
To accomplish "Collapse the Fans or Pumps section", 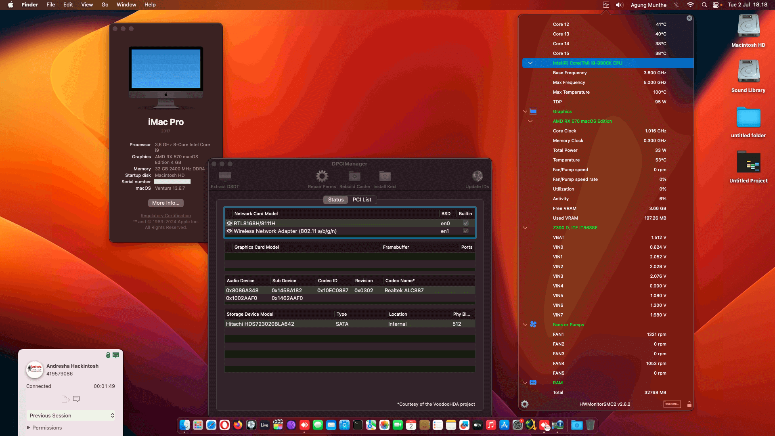I will 525,325.
